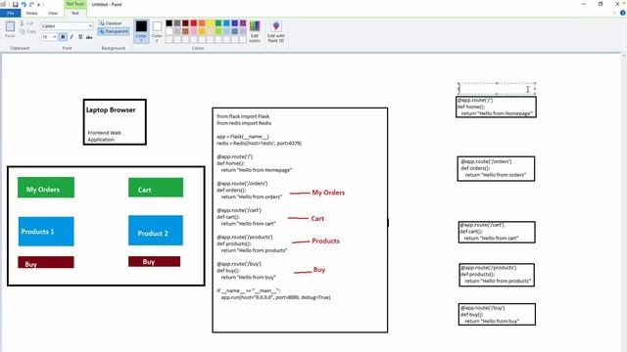This screenshot has height=352, width=627.
Task: Click the Buy button under Products 1
Action: pyautogui.click(x=46, y=262)
